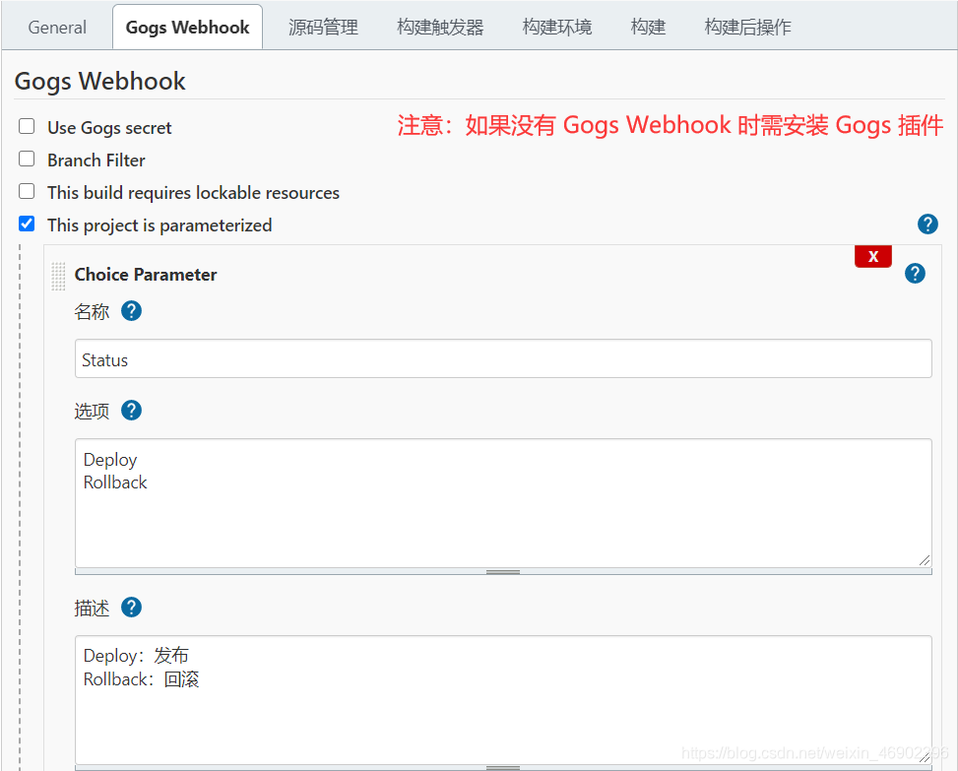Click the 'Rollback：回滚' description line
The image size is (958, 771).
click(141, 679)
